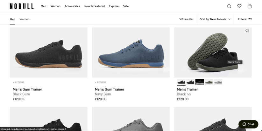Select the fourth olive green colour swatch
Viewport: 262px width, 131px height.
coord(209,82)
